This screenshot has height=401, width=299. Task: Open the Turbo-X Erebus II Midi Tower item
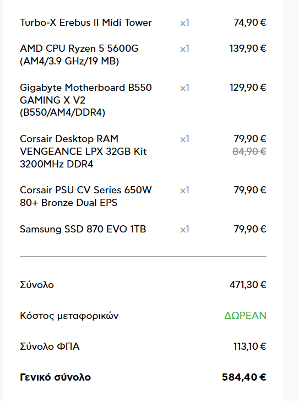pyautogui.click(x=86, y=23)
